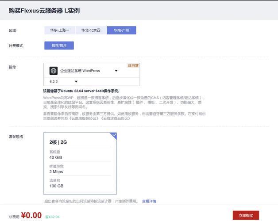Click the 镜像 label

point(12,67)
